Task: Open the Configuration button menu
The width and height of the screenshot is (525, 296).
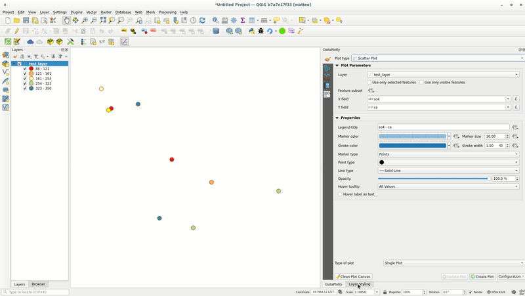Action: (511, 276)
